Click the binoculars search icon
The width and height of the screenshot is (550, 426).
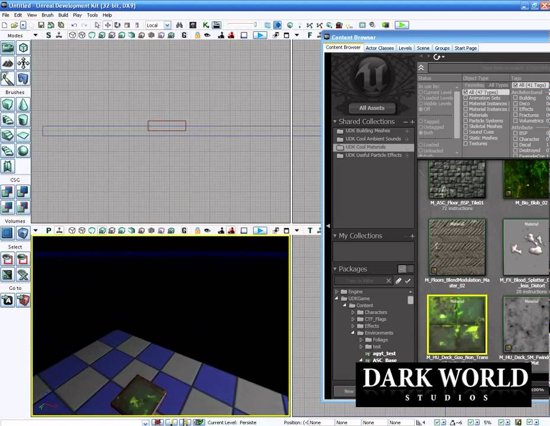[179, 25]
